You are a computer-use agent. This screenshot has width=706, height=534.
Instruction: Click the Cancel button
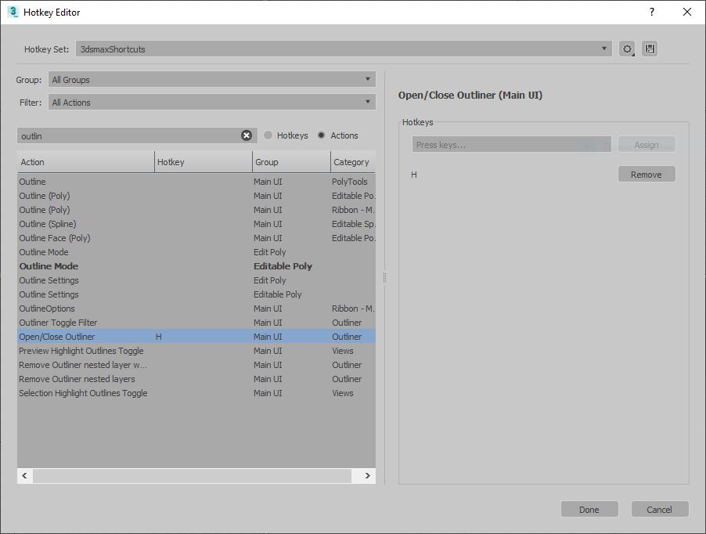tap(660, 509)
